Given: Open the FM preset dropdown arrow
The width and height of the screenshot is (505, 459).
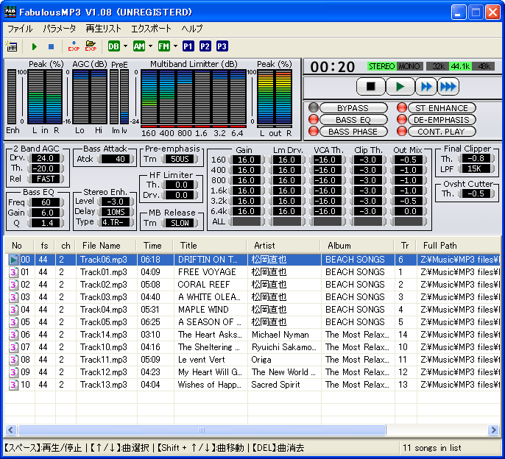Looking at the screenshot, I should [175, 46].
